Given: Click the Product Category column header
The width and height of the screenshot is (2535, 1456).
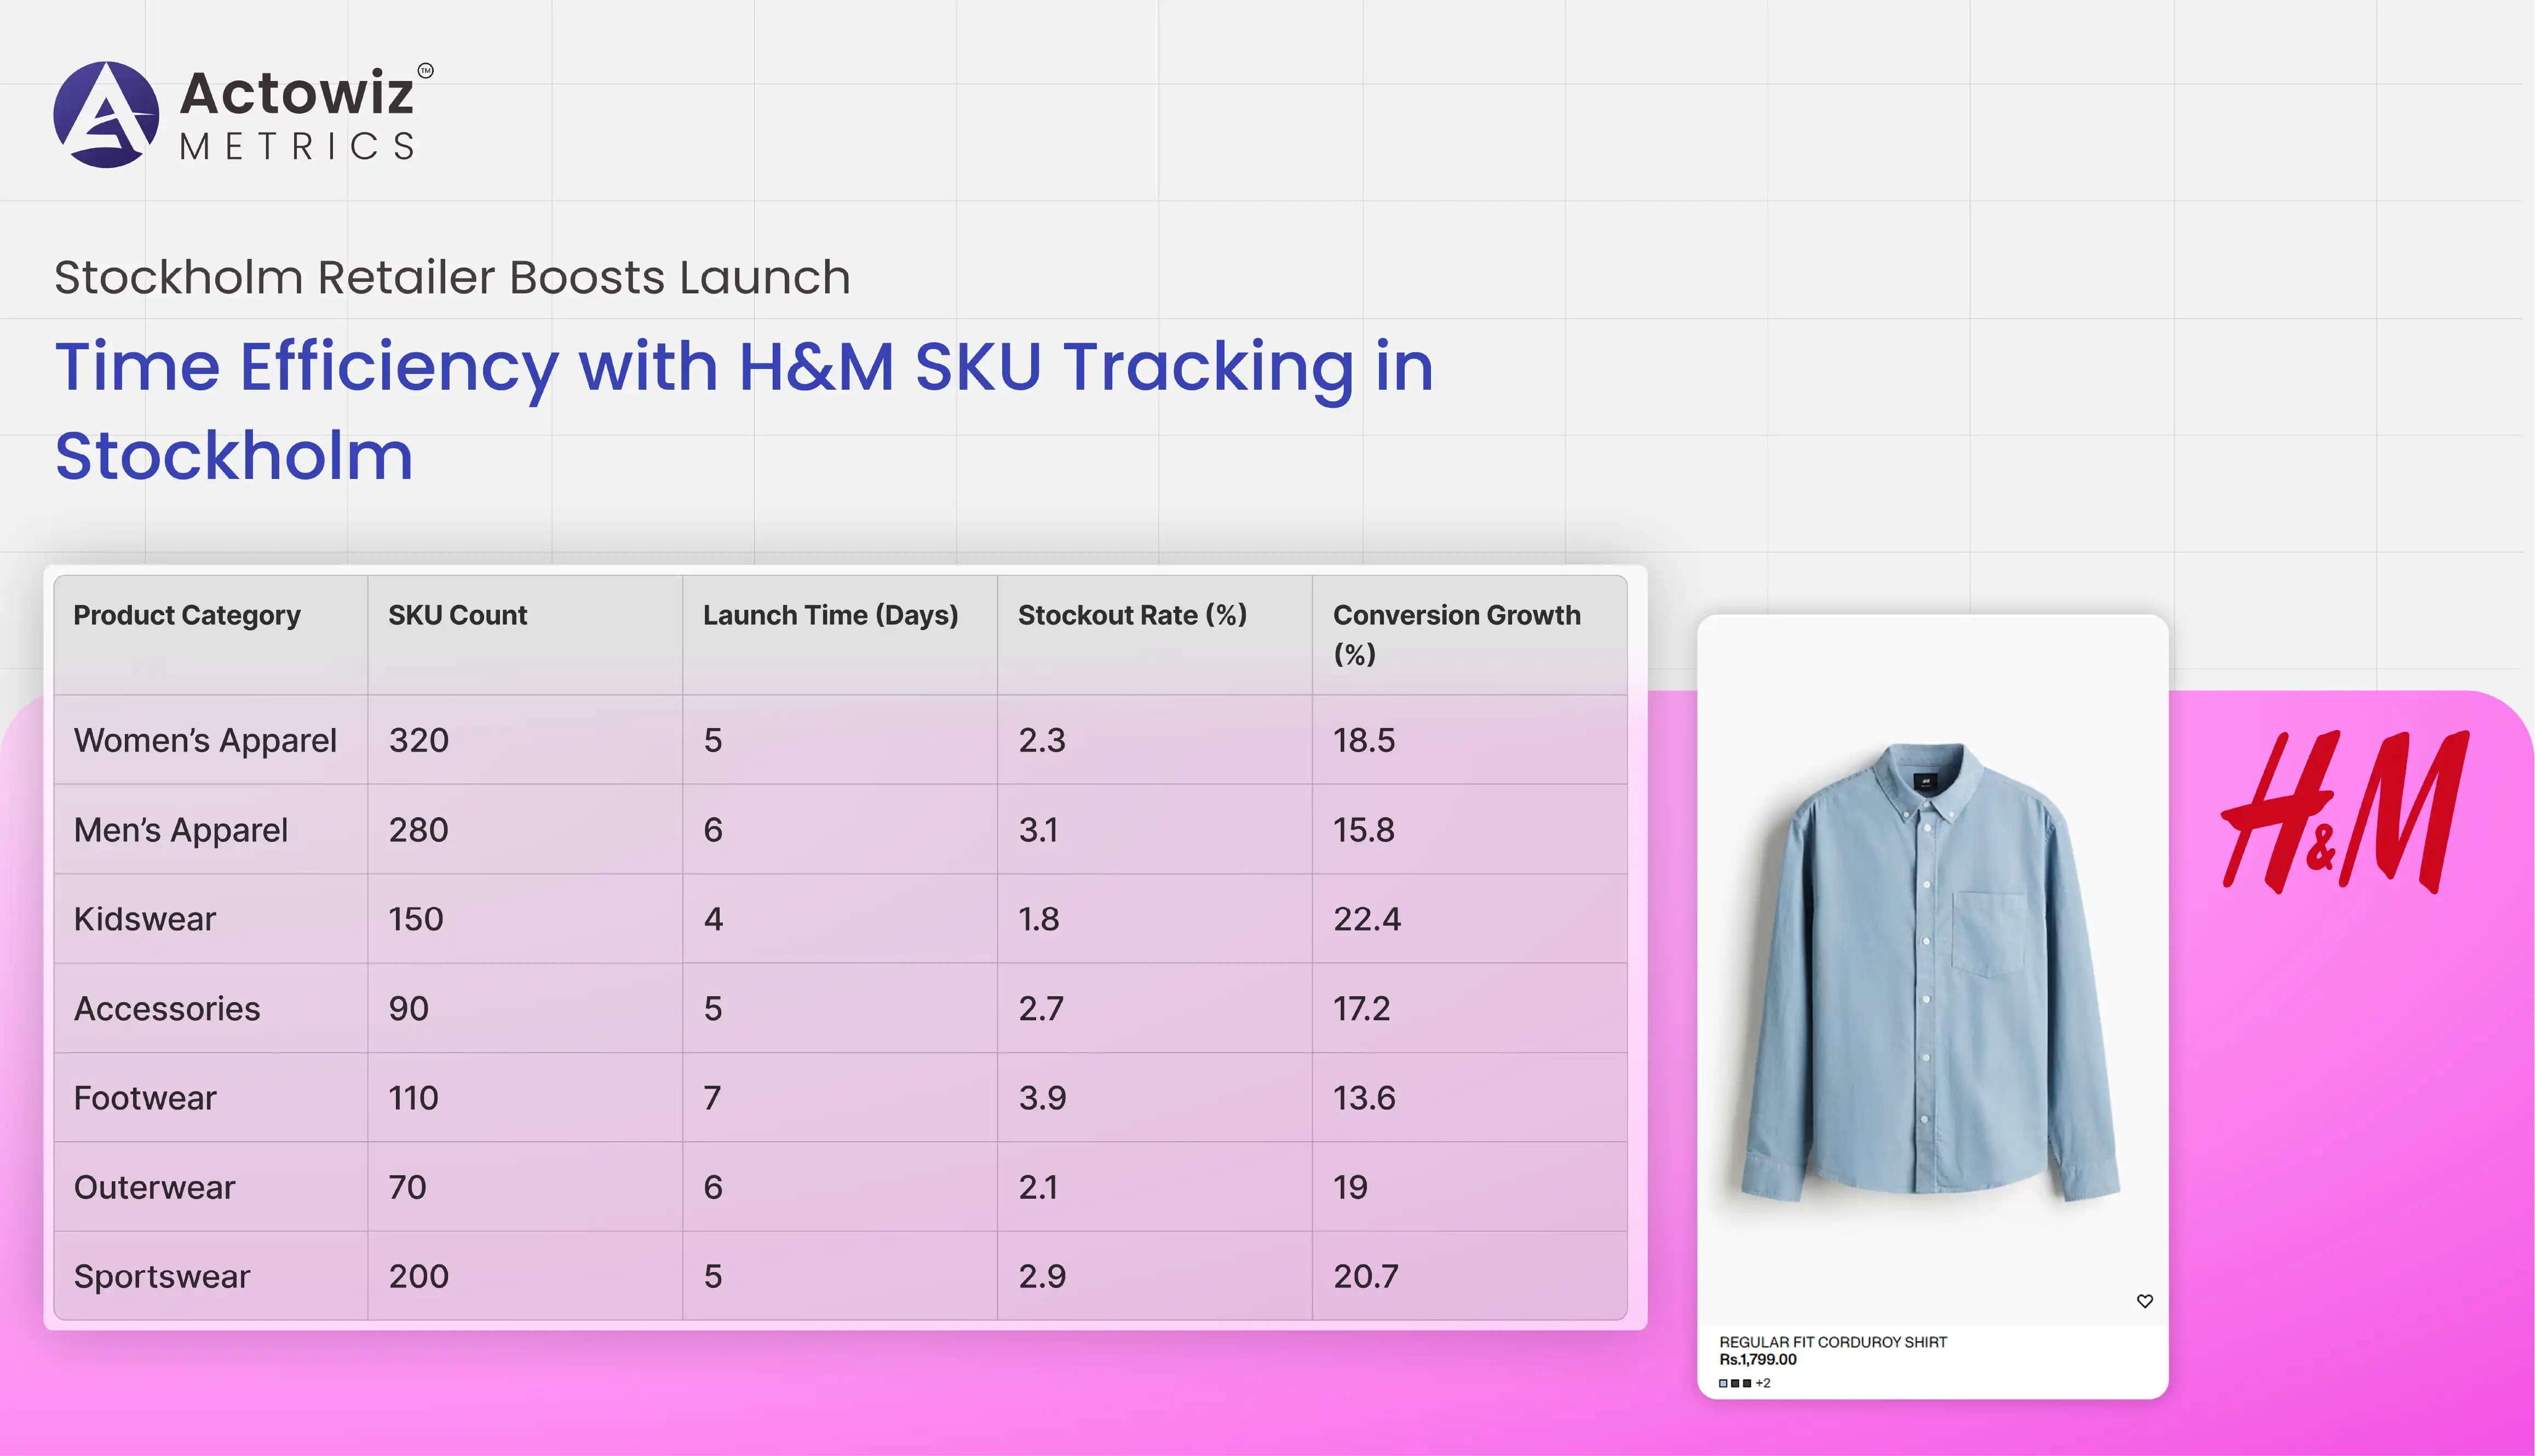Looking at the screenshot, I should (187, 615).
